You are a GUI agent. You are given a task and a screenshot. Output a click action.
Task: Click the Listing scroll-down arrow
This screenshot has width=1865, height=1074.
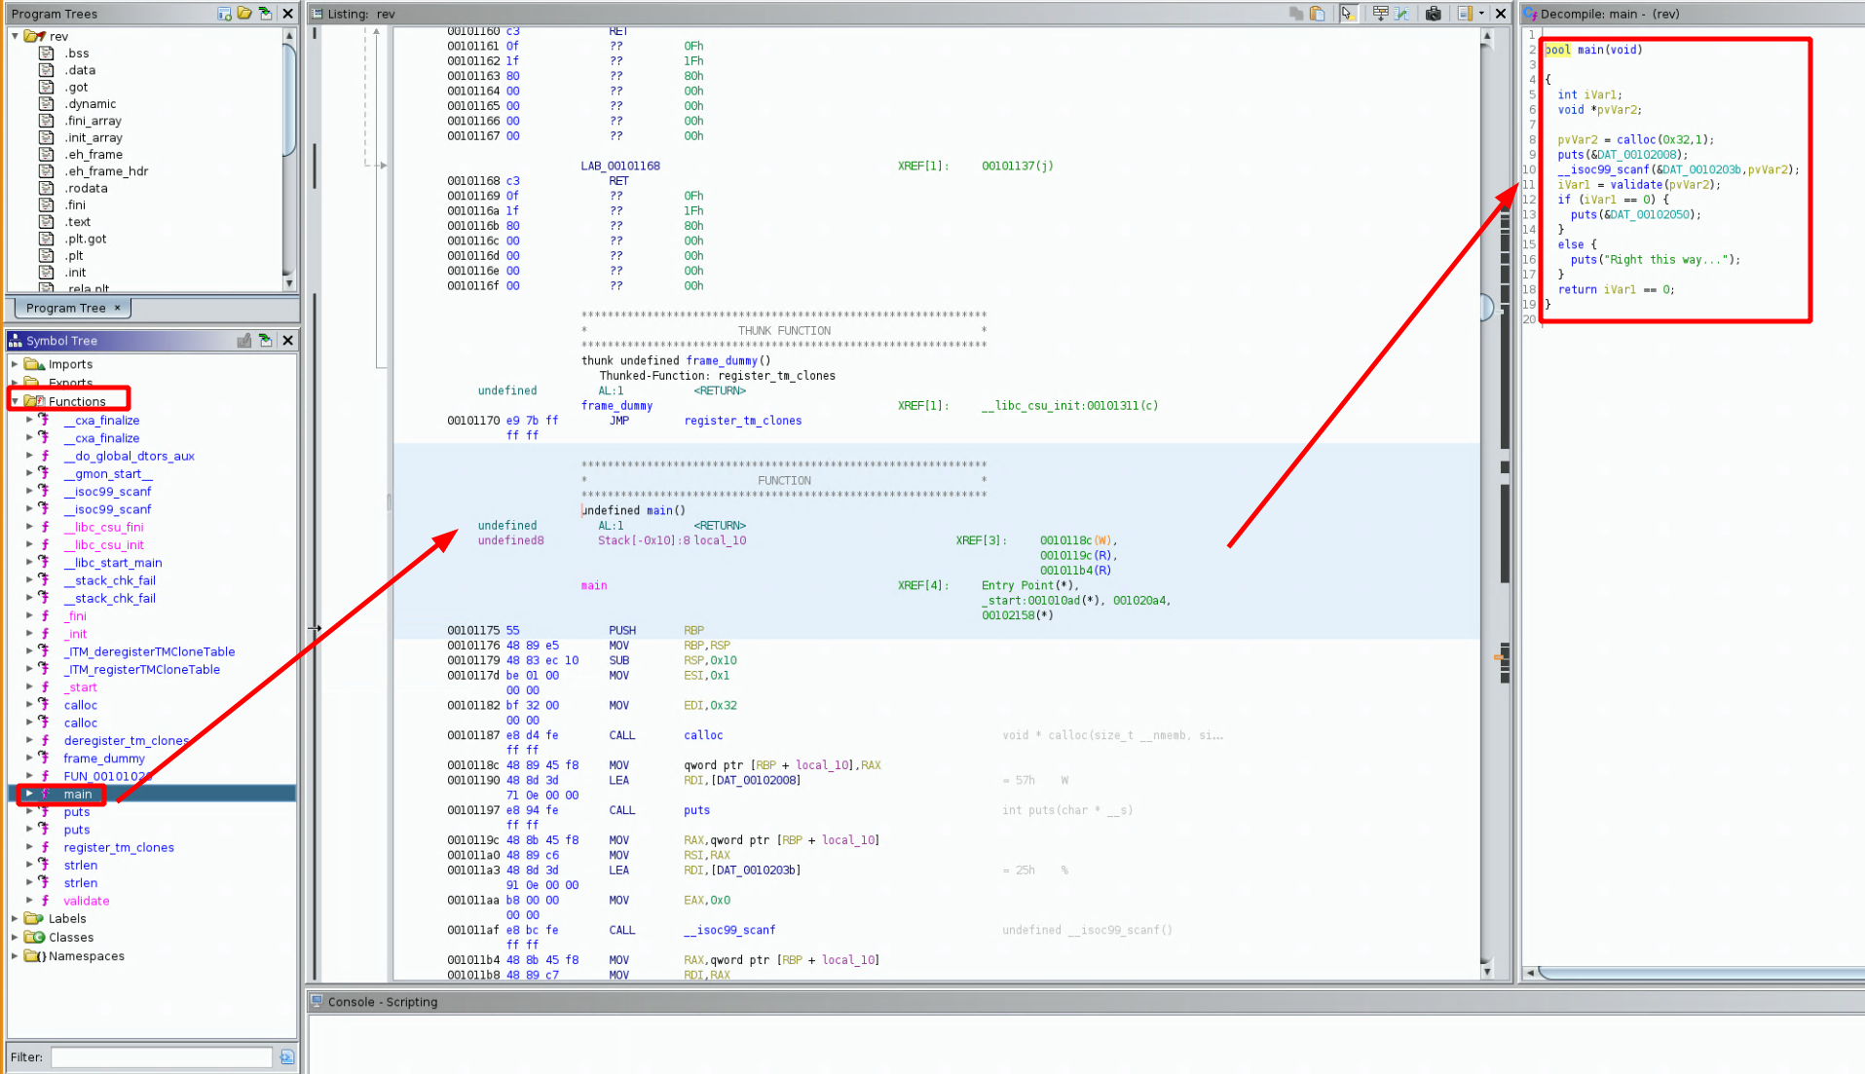[1487, 971]
